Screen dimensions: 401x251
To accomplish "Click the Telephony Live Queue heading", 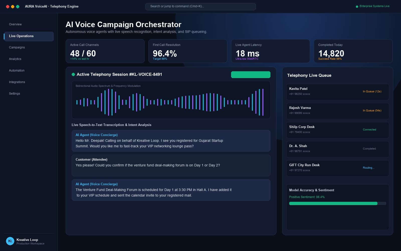I will [x=309, y=76].
